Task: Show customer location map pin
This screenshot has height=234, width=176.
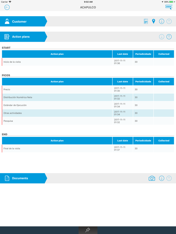Action: pyautogui.click(x=154, y=21)
